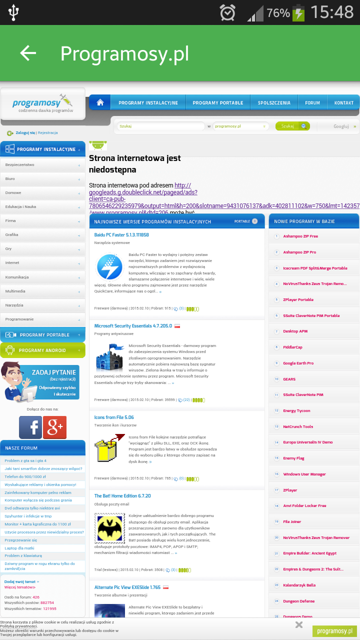Click rating bar of Baidu PC Faster
The height and width of the screenshot is (640, 360).
192,309
